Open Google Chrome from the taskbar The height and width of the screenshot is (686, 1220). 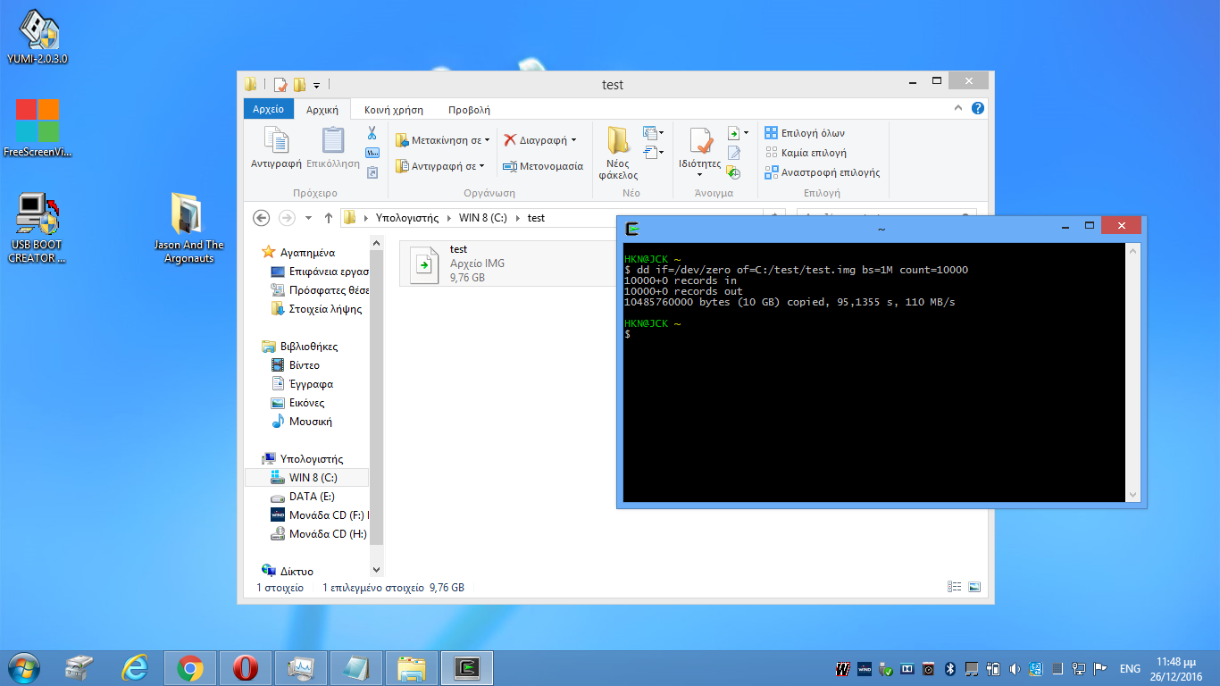(x=189, y=667)
